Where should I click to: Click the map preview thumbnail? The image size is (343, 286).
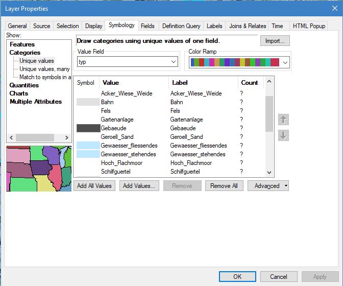point(39,169)
